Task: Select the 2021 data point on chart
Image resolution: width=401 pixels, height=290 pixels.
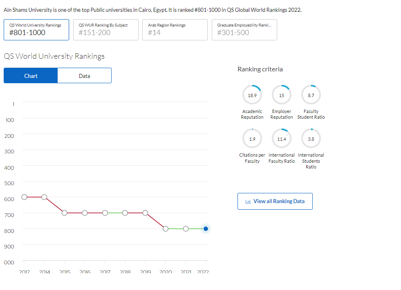Action: [186, 229]
